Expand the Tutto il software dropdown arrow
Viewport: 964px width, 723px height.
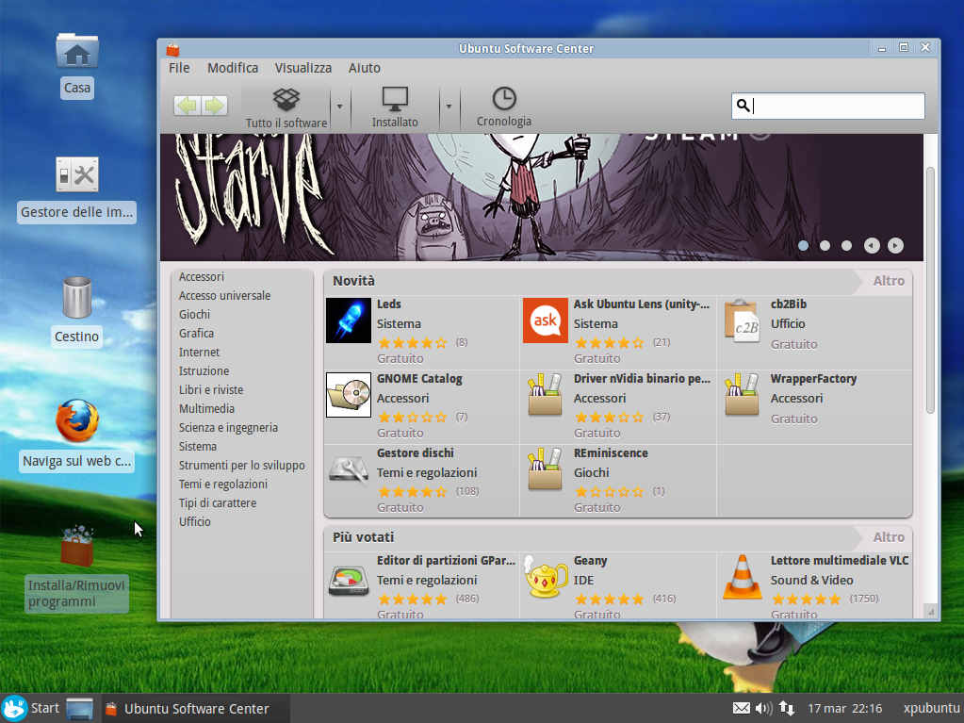pos(339,107)
